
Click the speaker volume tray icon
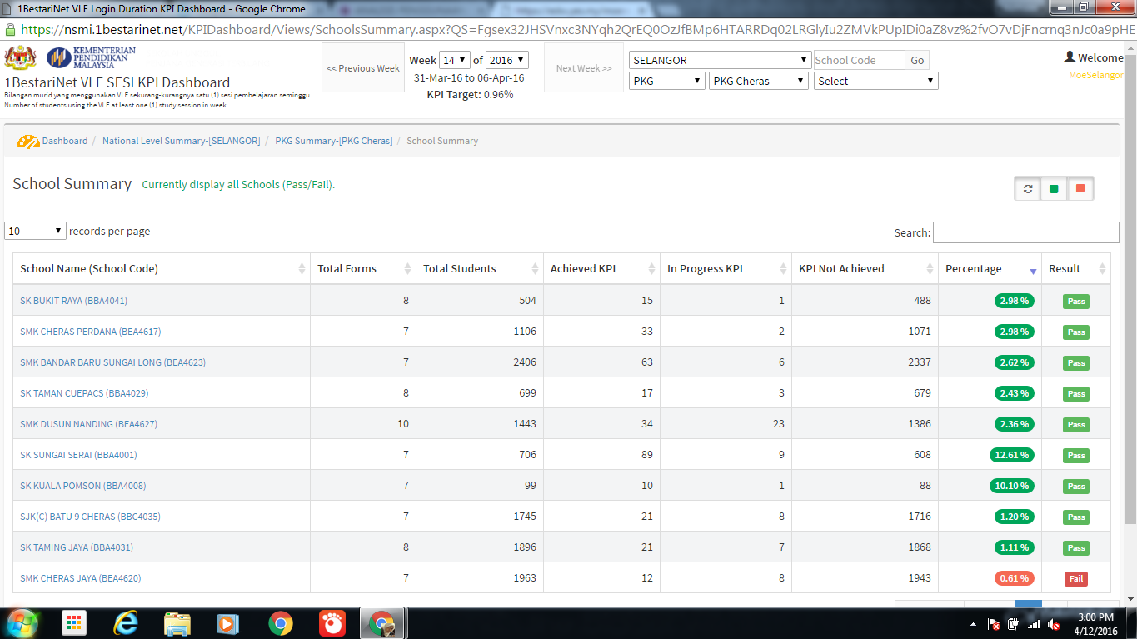point(1054,624)
